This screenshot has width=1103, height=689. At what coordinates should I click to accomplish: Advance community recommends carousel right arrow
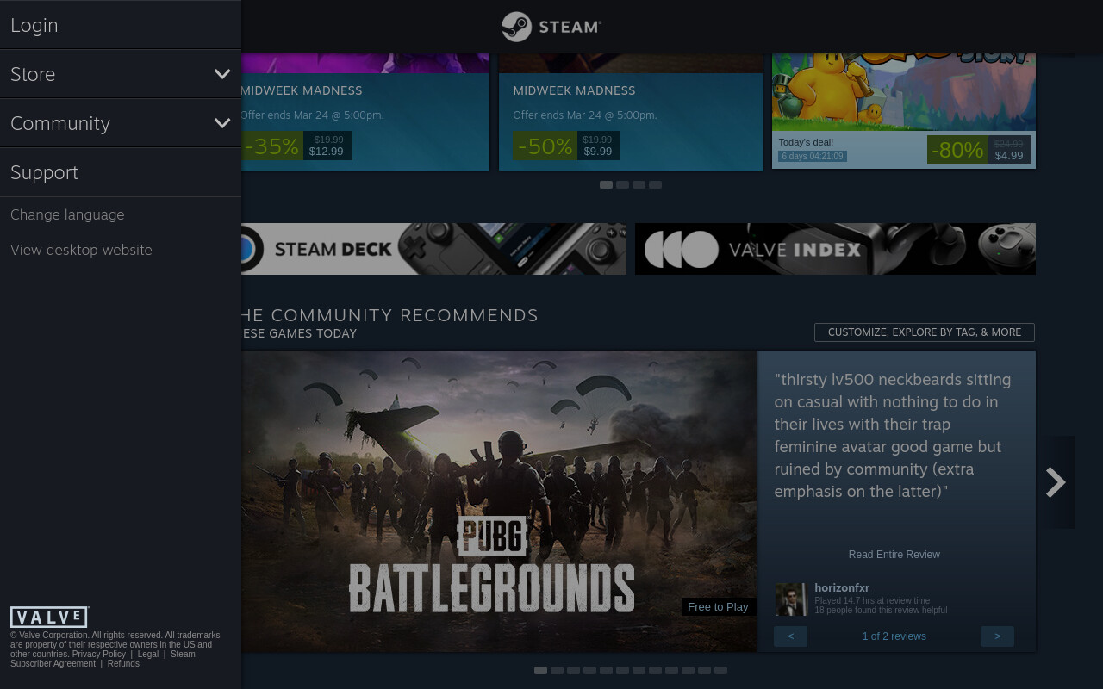click(1056, 482)
